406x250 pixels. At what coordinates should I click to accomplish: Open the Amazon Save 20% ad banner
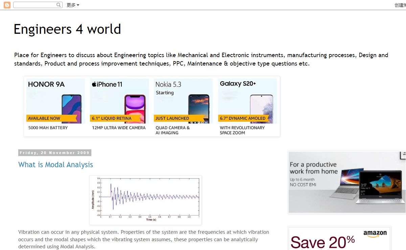(339, 238)
